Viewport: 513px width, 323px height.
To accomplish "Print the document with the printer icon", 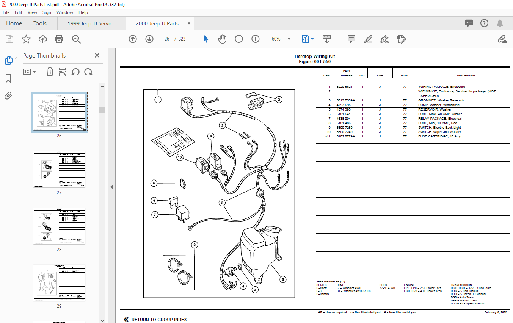I will pos(59,39).
